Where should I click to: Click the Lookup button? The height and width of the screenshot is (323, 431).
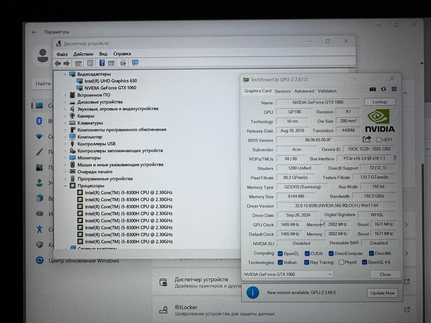click(x=379, y=102)
